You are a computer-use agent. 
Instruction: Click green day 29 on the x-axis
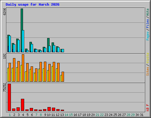click(x=133, y=115)
